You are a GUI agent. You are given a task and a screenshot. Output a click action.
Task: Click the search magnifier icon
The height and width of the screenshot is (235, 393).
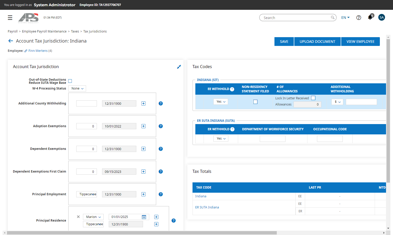click(333, 18)
